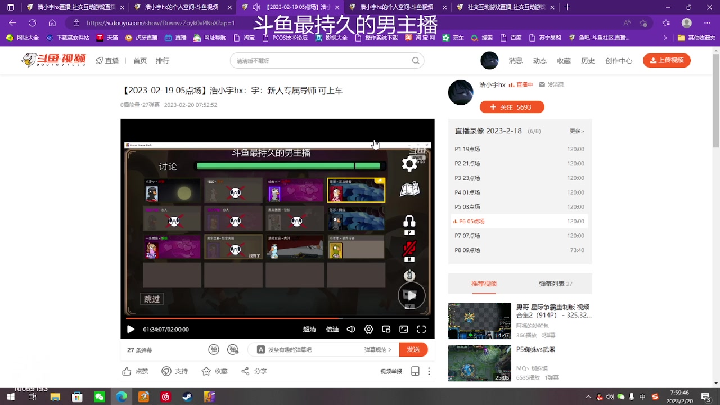Viewport: 720px width, 405px height.
Task: Expand playlist with 更多
Action: (x=577, y=131)
